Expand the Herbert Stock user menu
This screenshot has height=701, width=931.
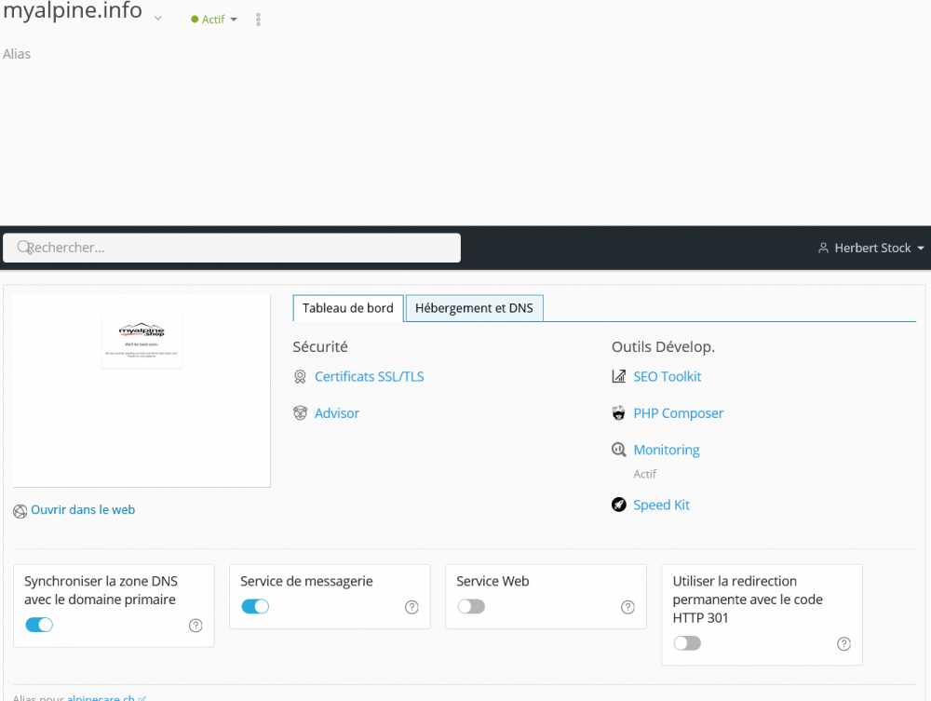point(870,248)
